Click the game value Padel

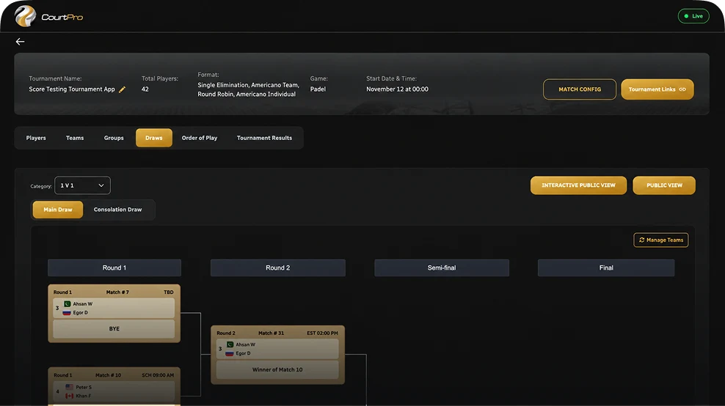[x=318, y=89]
